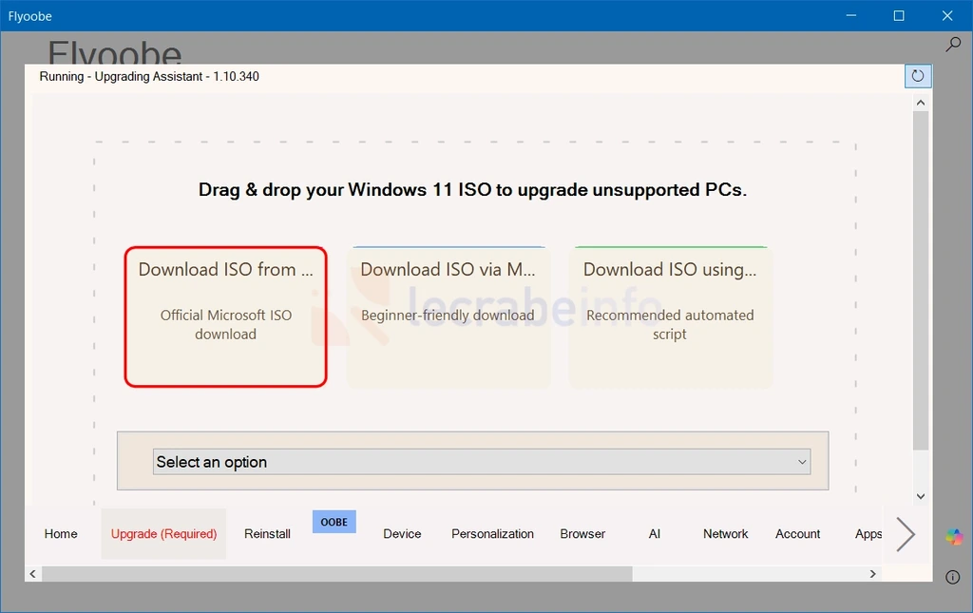
Task: Maximize the Flyoobe window
Action: (x=899, y=15)
